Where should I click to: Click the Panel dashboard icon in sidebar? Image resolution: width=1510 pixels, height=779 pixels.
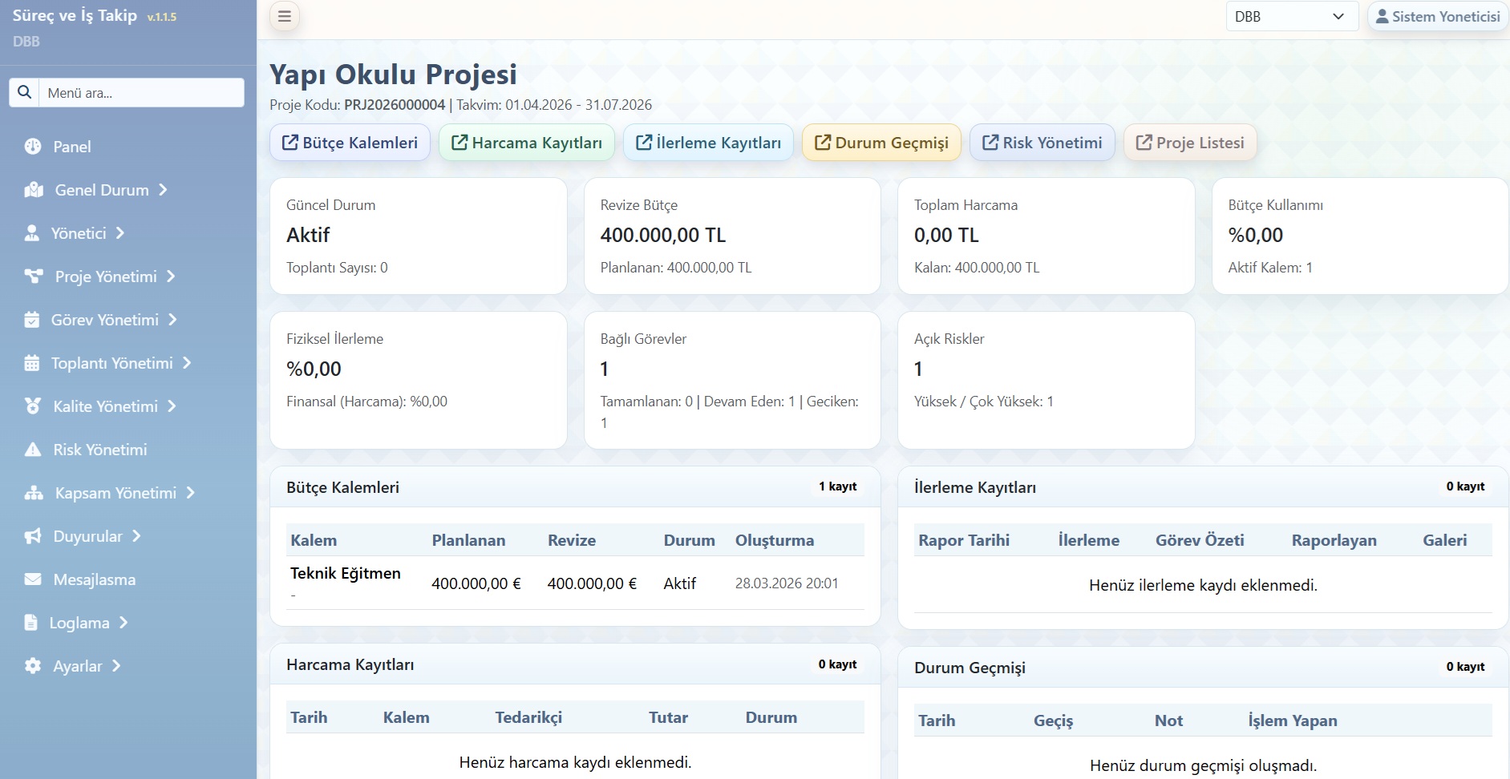click(x=33, y=147)
